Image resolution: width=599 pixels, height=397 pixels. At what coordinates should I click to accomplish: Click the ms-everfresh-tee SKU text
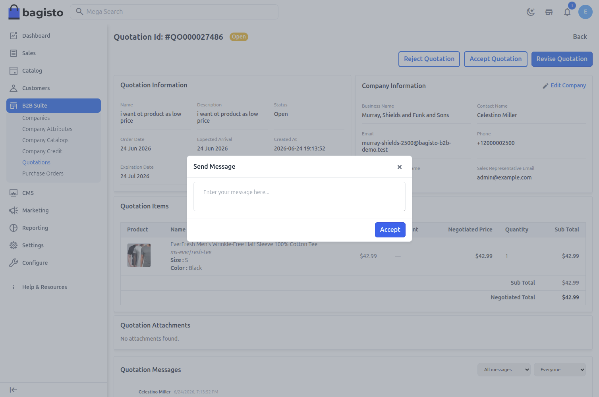[x=191, y=252]
